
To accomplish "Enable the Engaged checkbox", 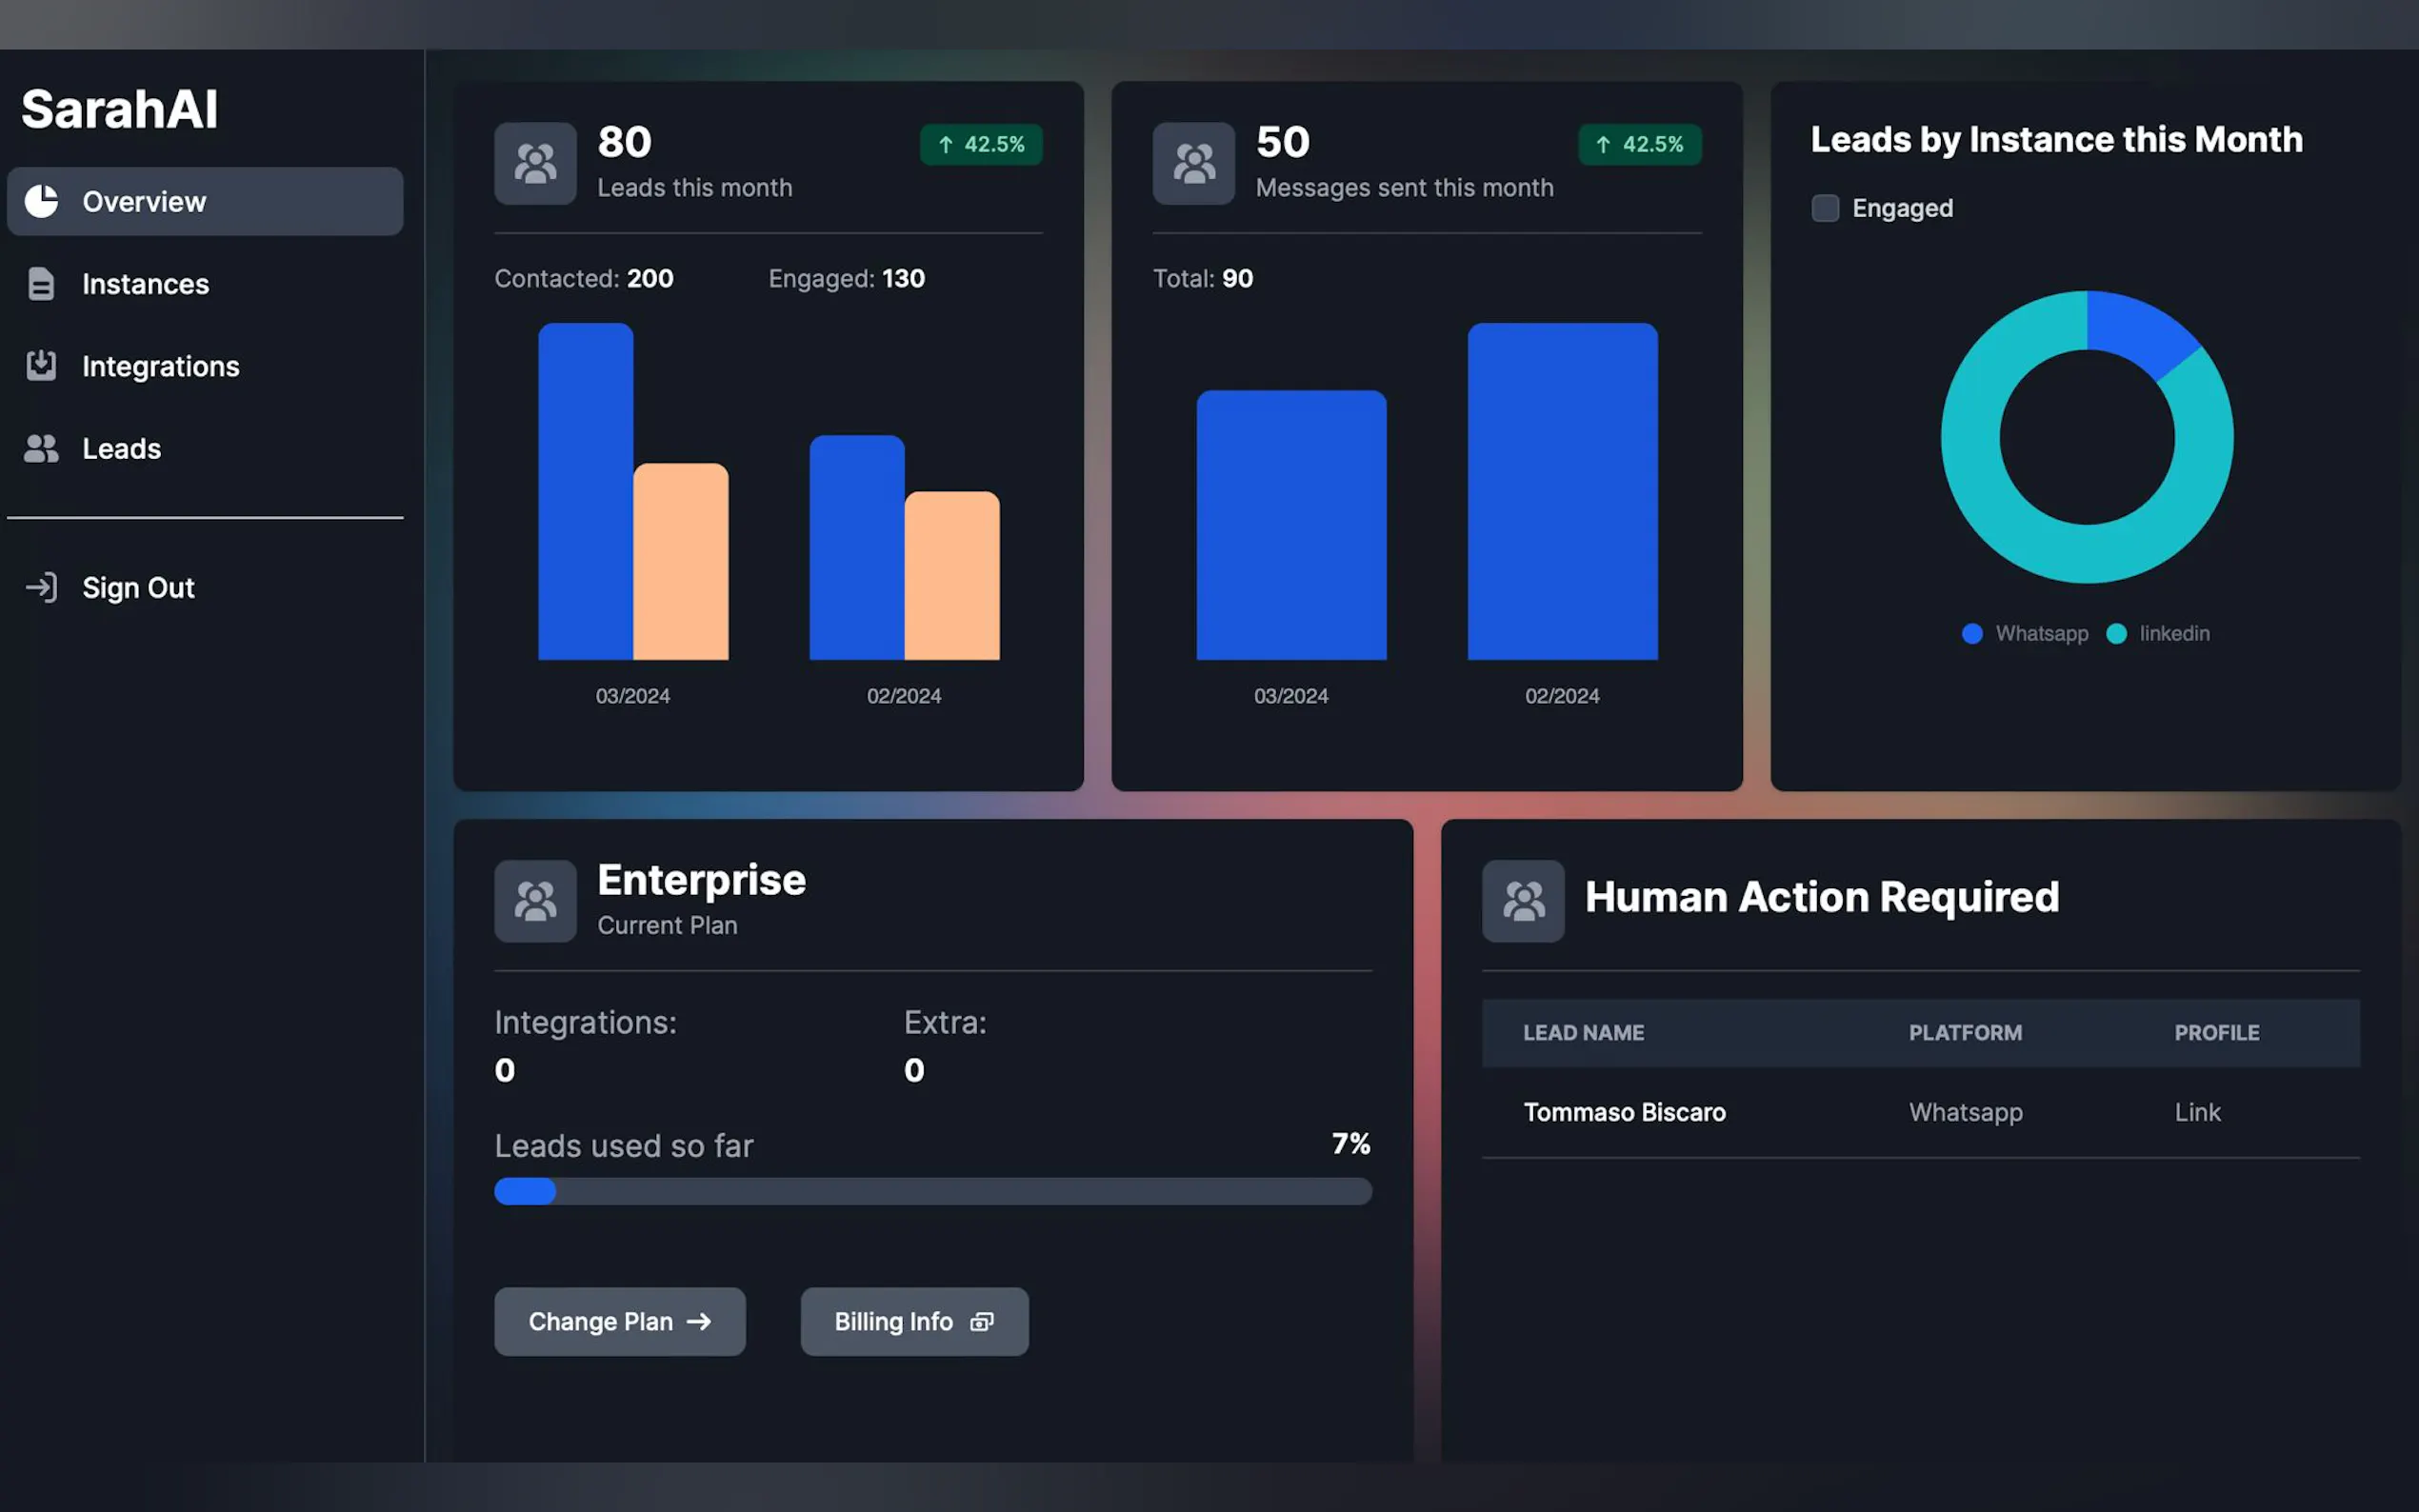I will tap(1824, 208).
